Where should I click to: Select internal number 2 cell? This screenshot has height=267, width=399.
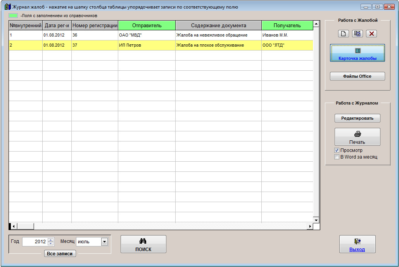click(26, 45)
